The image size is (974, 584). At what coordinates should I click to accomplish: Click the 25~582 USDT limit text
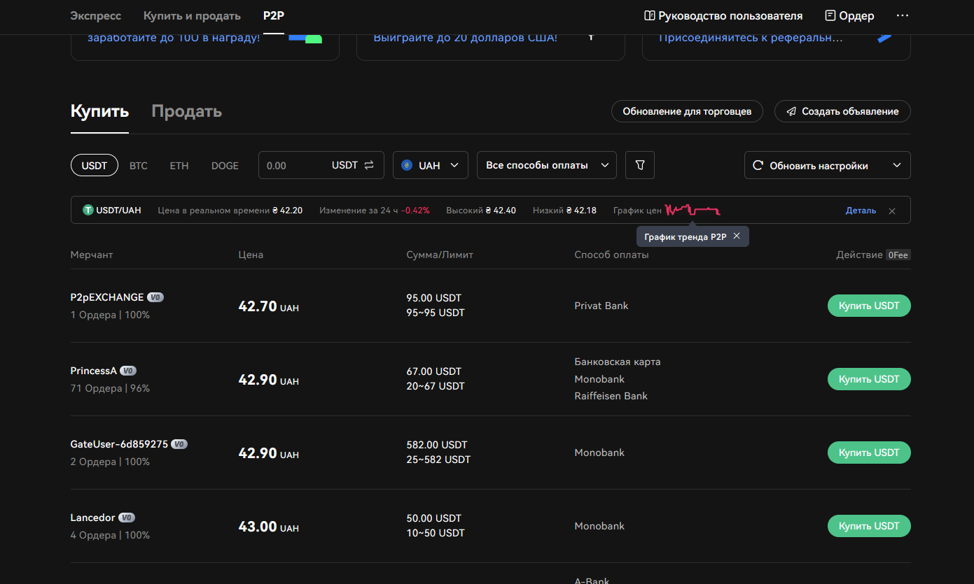click(438, 460)
